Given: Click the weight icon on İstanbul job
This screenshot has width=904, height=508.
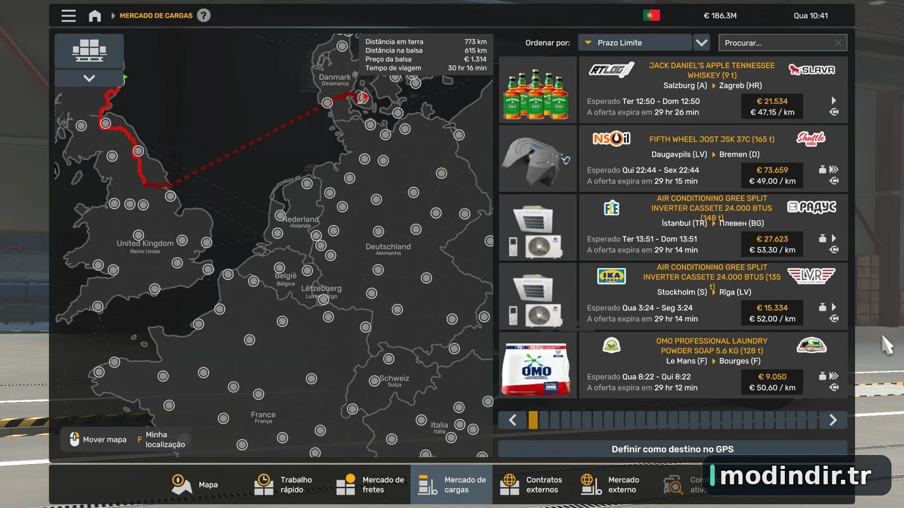Looking at the screenshot, I should click(x=823, y=238).
